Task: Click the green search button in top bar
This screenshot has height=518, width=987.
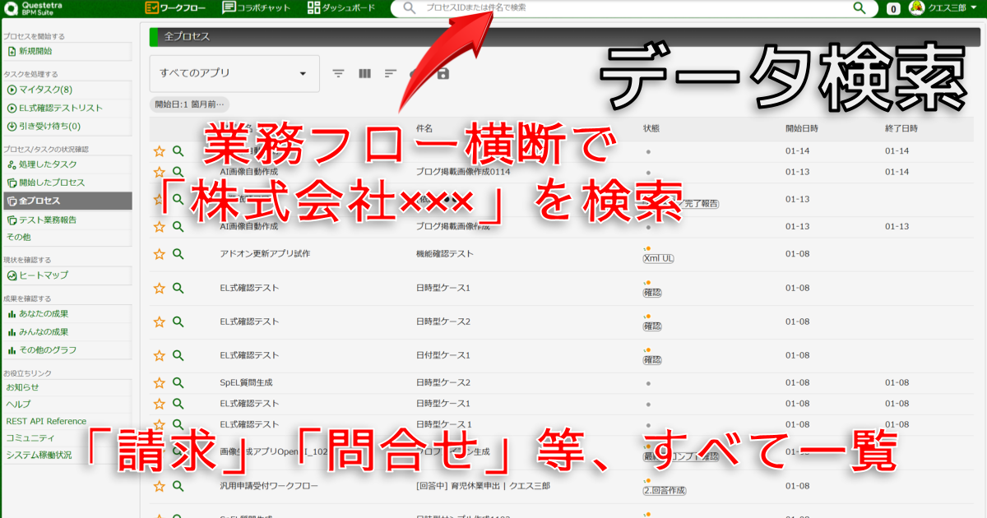Action: coord(860,7)
